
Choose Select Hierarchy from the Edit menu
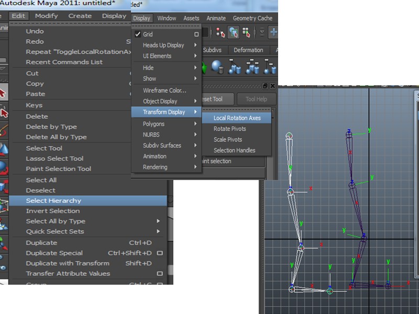53,200
